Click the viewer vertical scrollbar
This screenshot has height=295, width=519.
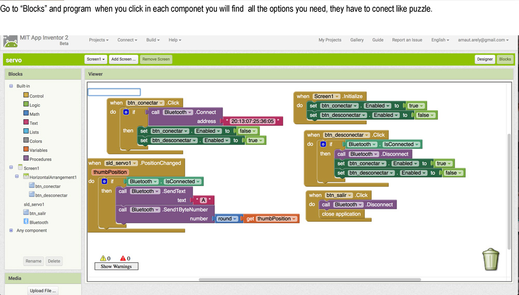coord(510,191)
